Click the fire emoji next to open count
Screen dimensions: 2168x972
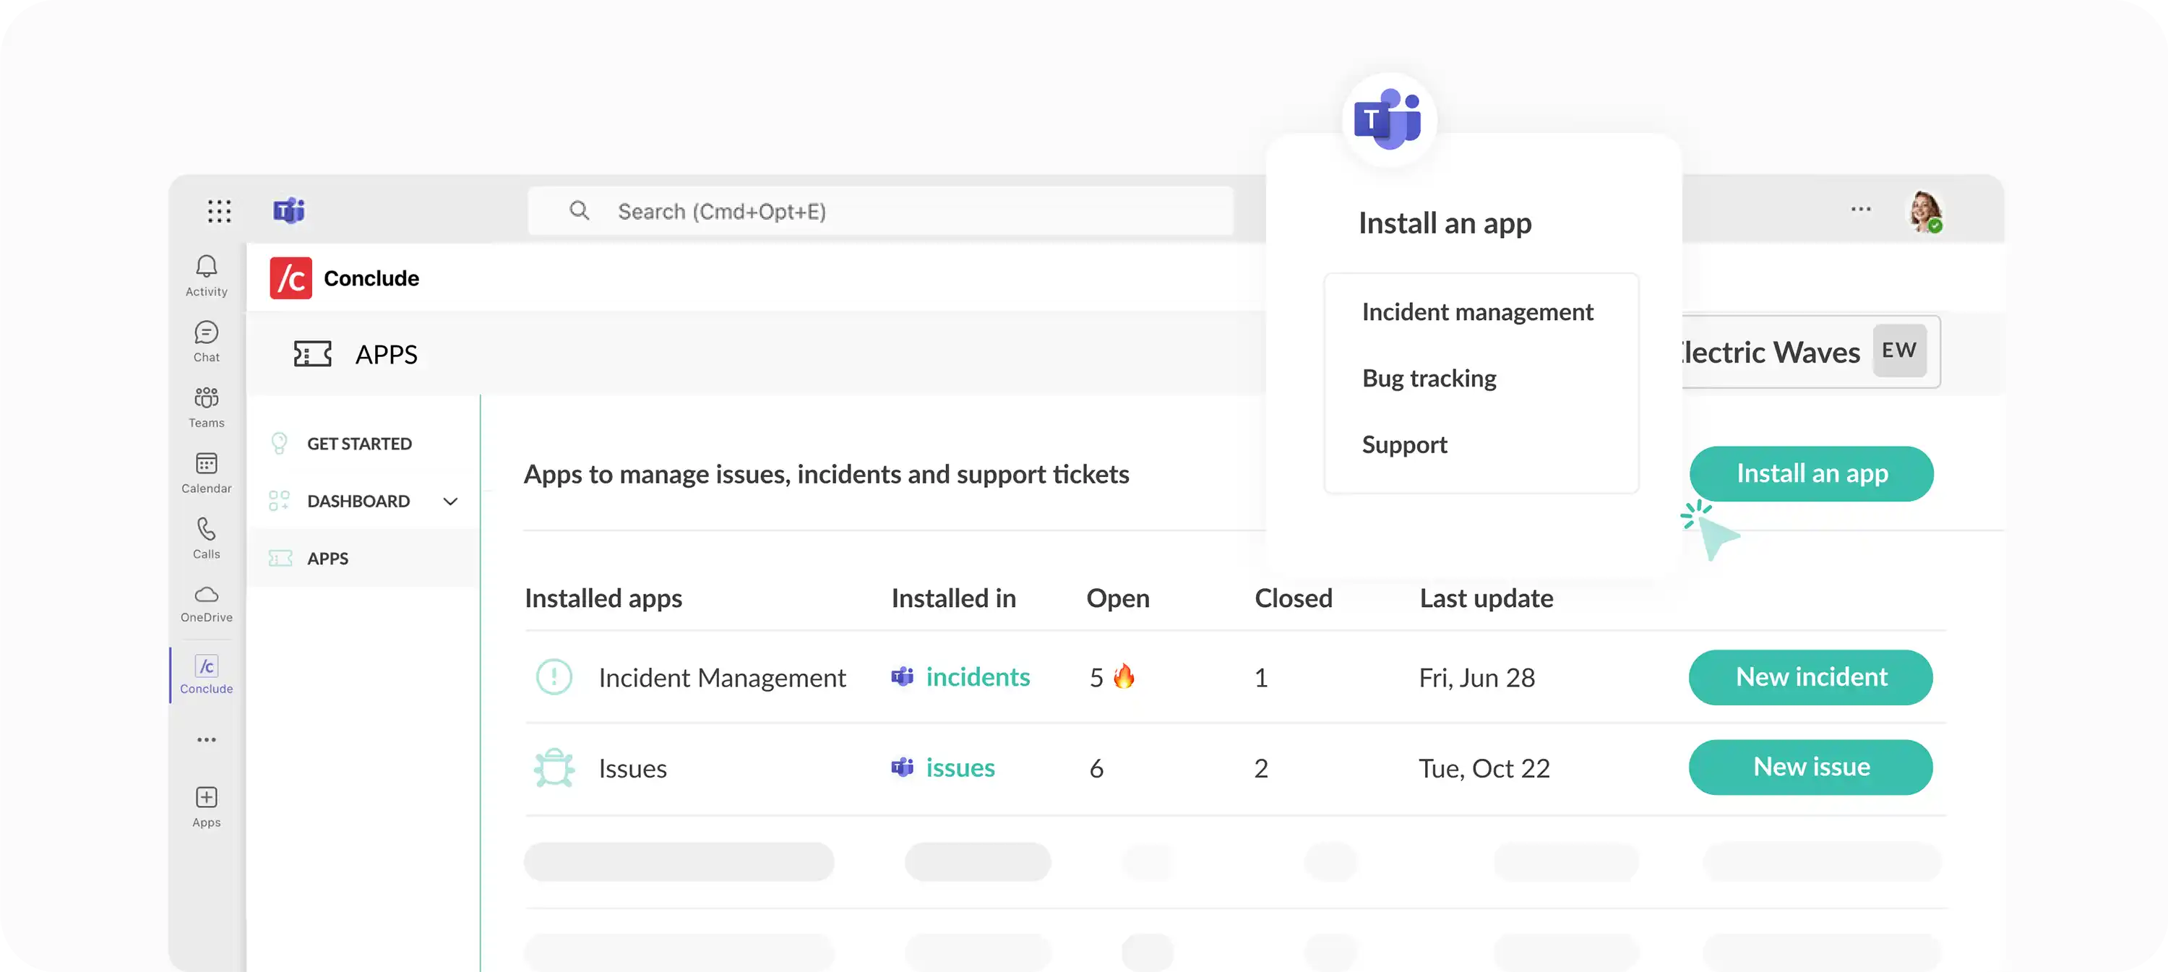(x=1124, y=676)
